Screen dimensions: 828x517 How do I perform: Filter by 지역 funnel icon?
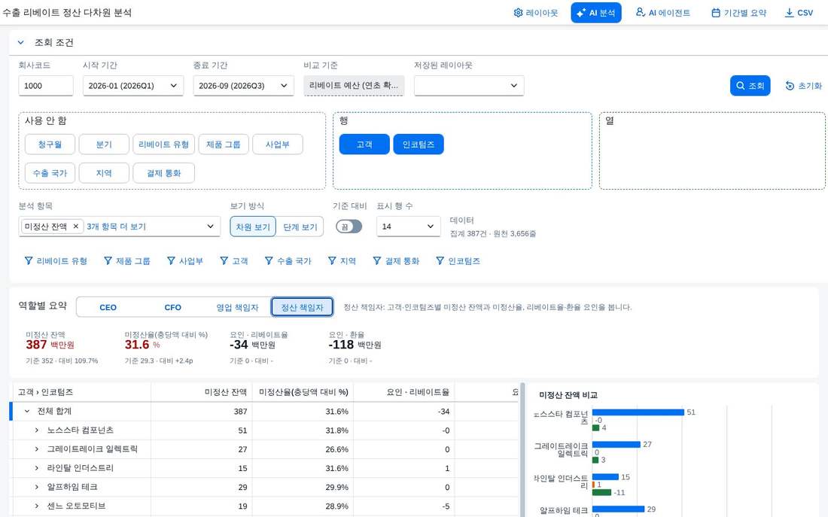(x=332, y=260)
